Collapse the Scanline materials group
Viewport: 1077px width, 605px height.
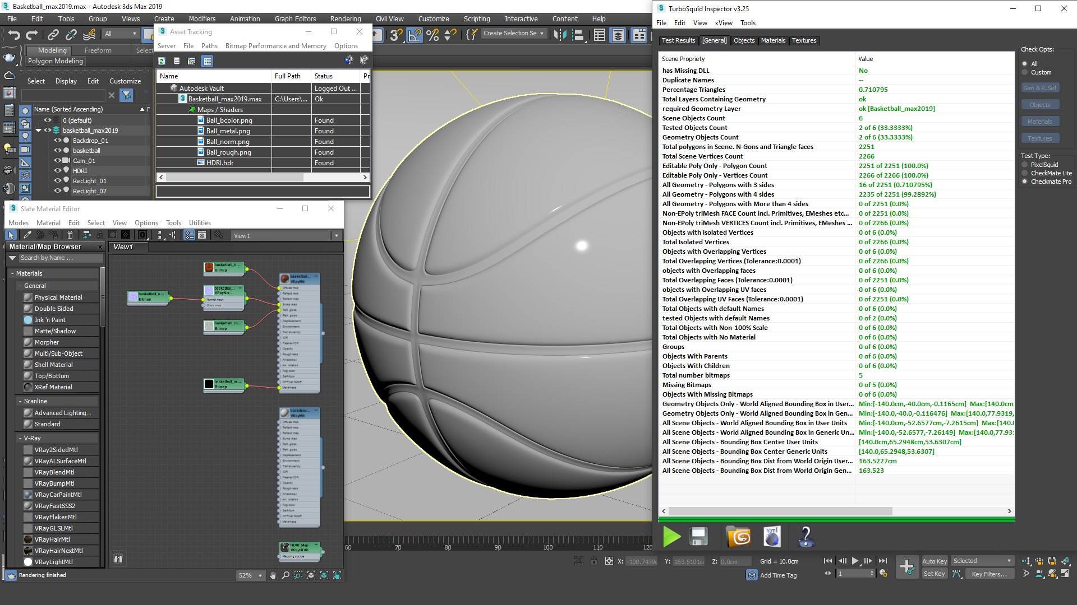(x=20, y=401)
